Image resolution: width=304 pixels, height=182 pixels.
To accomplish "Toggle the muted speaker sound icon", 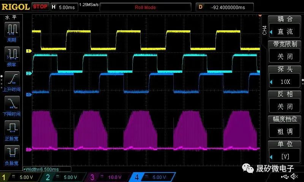I will 294,176.
